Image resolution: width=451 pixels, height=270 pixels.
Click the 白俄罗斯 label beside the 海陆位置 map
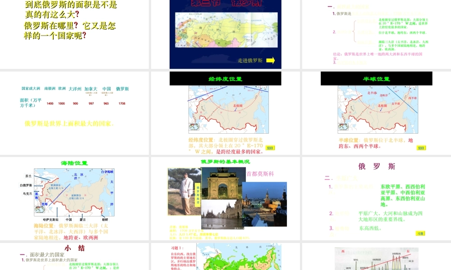[x=26, y=185]
